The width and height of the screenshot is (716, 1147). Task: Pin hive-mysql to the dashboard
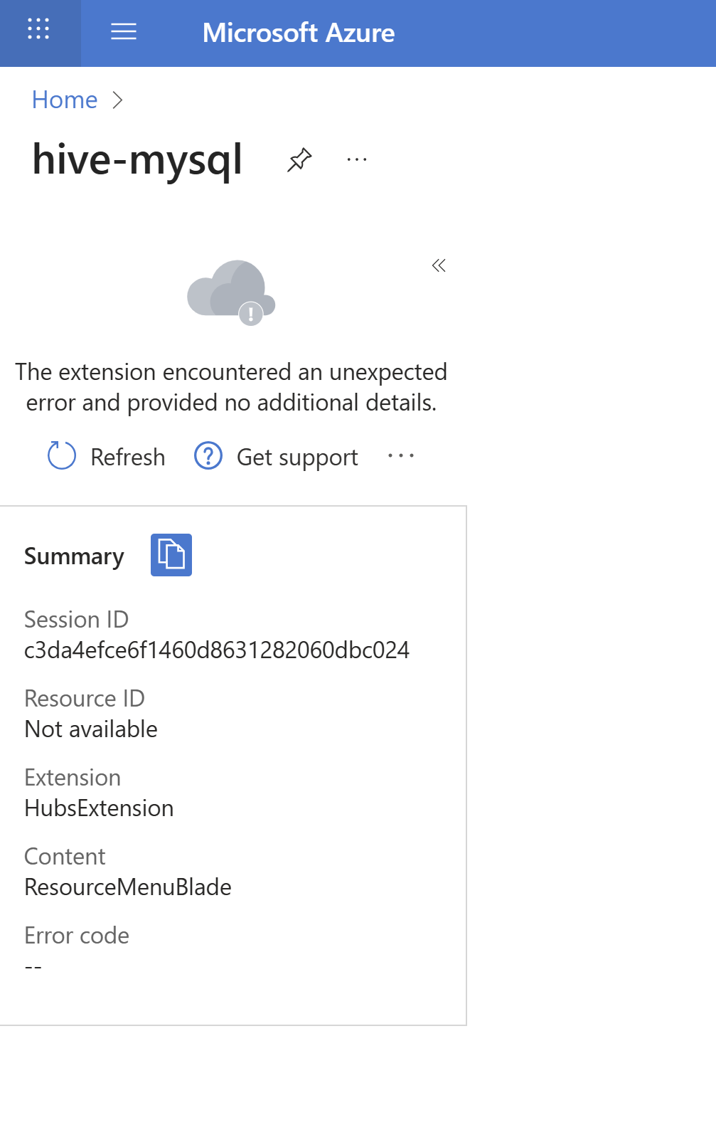[299, 159]
